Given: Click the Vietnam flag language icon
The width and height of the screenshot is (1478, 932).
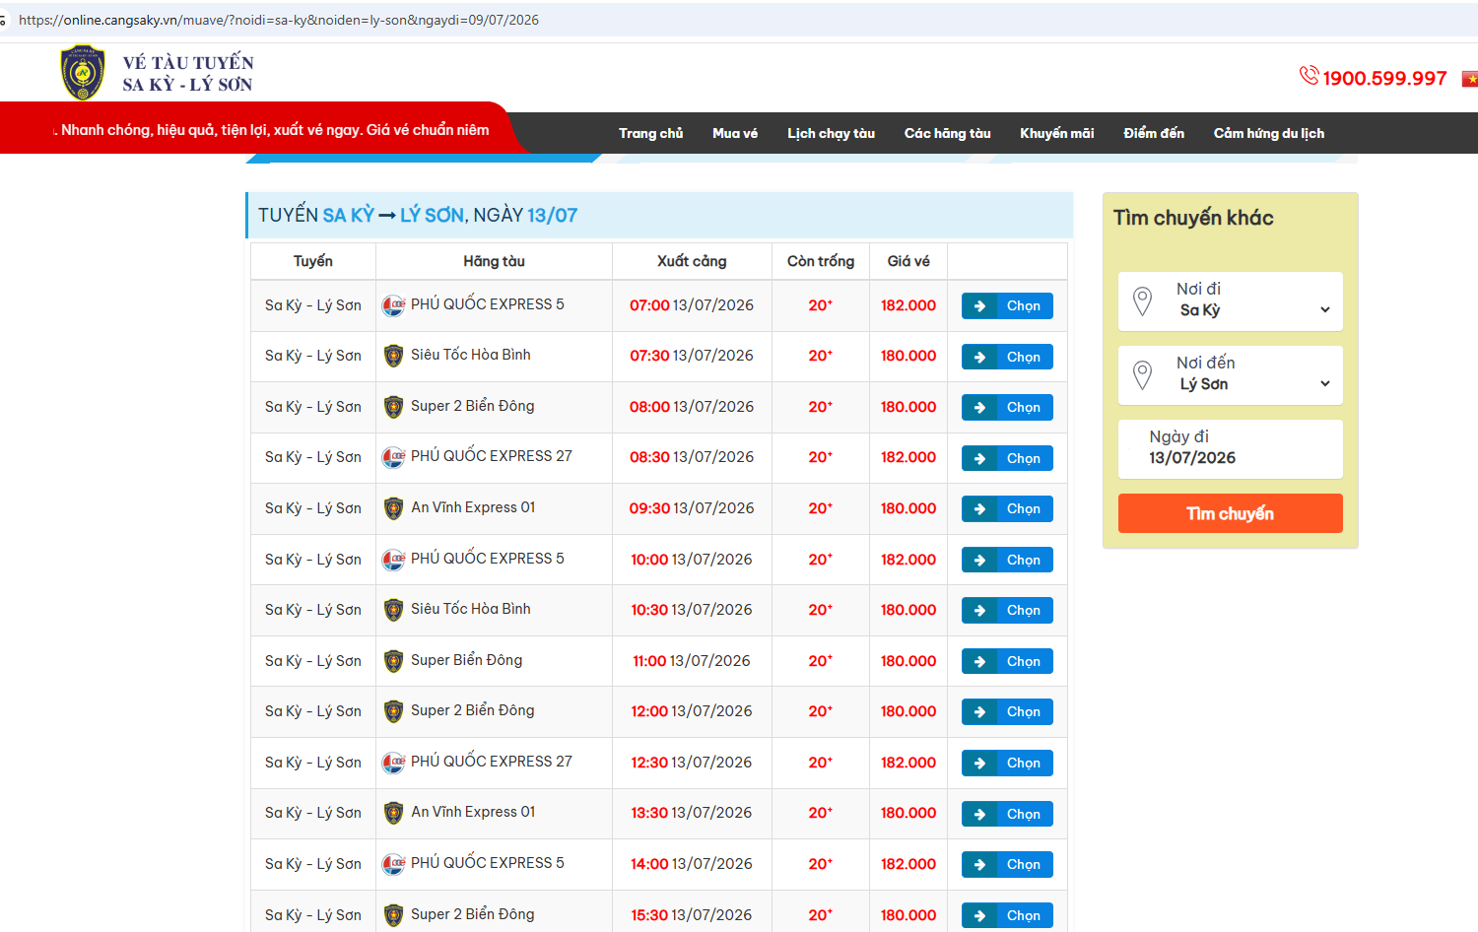Looking at the screenshot, I should click(1470, 79).
